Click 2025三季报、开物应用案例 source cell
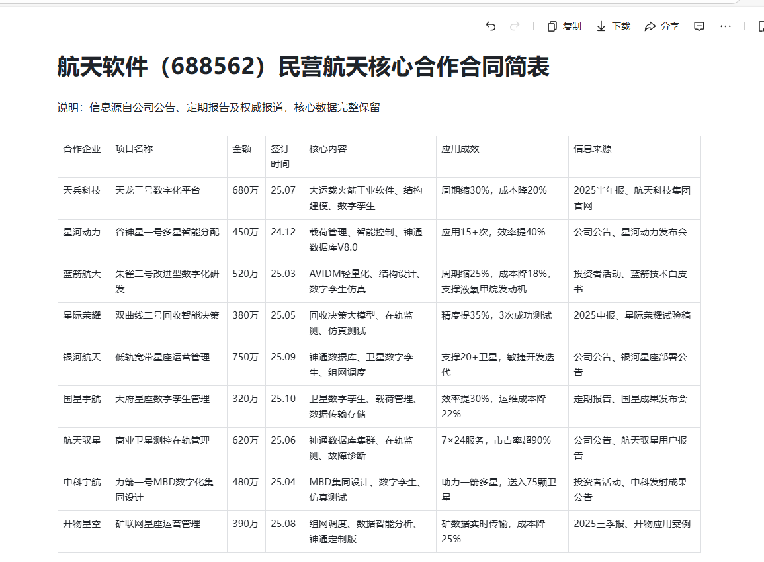 634,532
